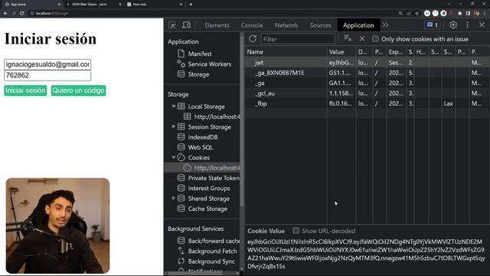Toggle the device toolbar icon
Screen dimensions: 490x276
(187, 25)
